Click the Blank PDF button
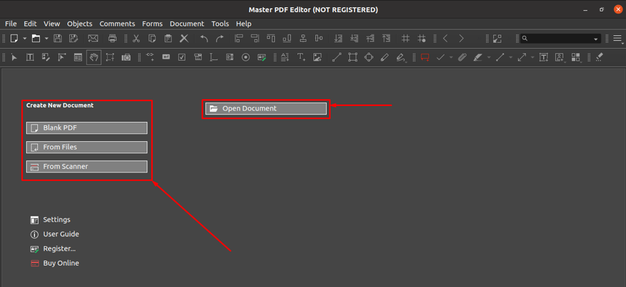 pyautogui.click(x=87, y=128)
